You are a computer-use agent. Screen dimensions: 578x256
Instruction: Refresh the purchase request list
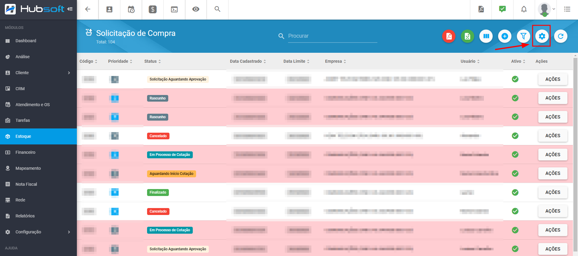click(560, 36)
